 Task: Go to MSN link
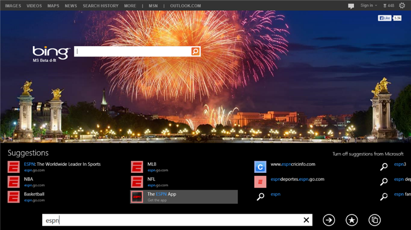point(153,6)
